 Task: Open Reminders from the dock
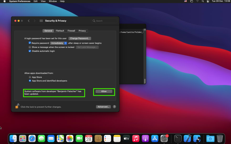[x=108, y=138]
